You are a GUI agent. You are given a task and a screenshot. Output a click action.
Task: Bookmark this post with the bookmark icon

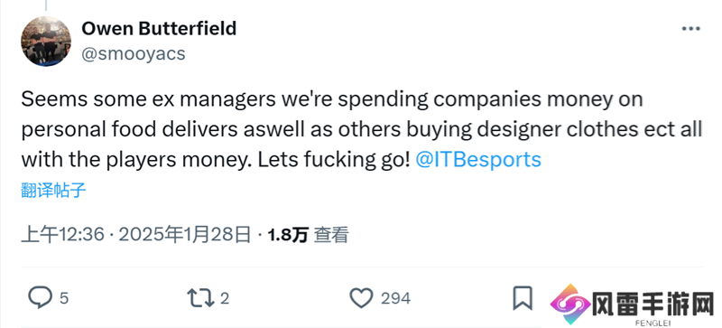click(x=523, y=298)
